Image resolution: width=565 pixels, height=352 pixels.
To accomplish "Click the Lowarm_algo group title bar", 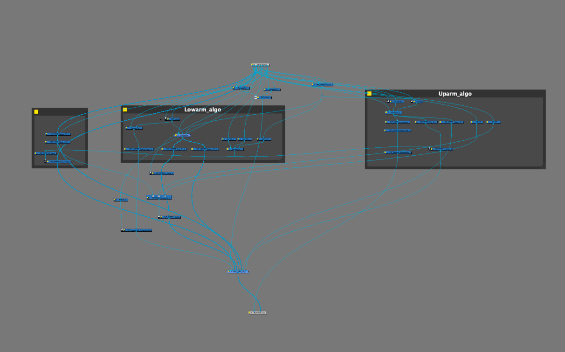I will click(x=202, y=110).
